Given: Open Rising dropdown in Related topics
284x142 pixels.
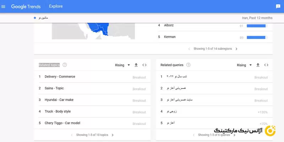Looking at the screenshot, I should coord(122,65).
